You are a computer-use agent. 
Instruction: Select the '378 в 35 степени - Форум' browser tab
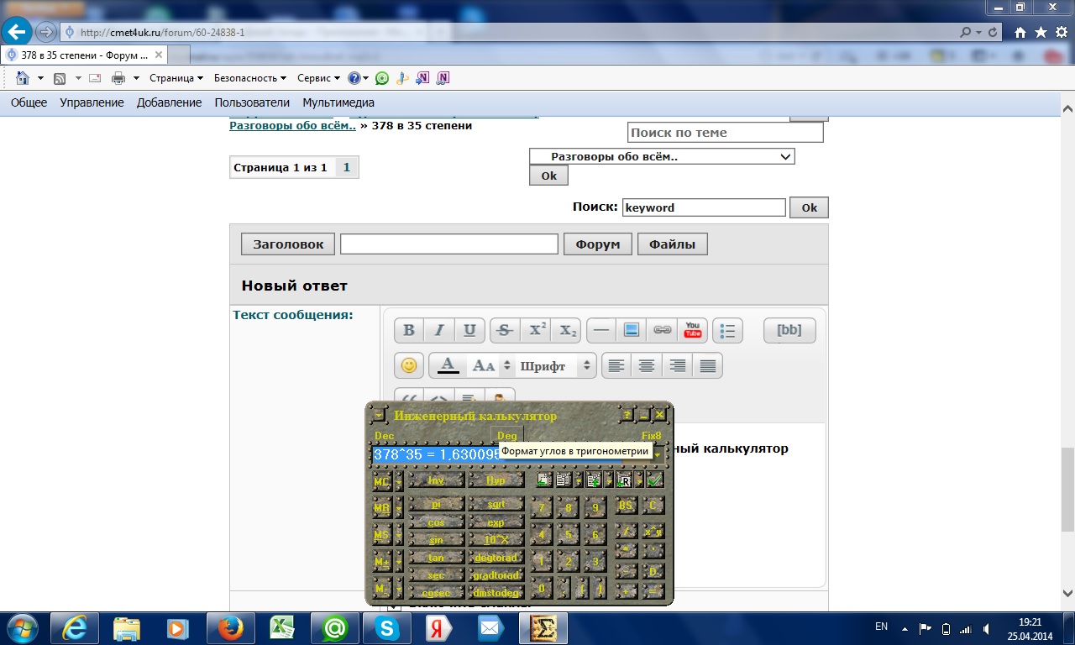(84, 55)
